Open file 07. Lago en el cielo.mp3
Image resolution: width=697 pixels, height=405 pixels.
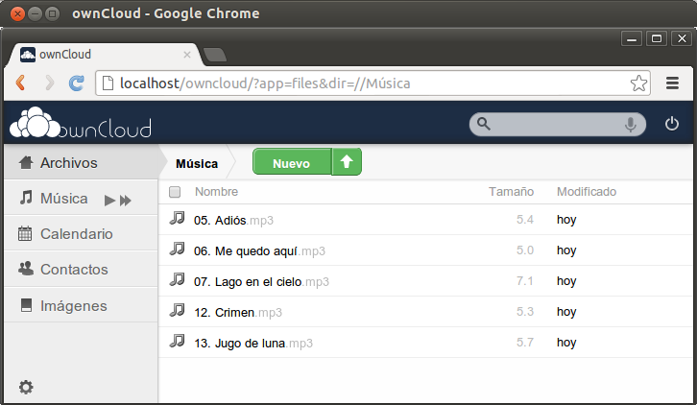click(261, 281)
